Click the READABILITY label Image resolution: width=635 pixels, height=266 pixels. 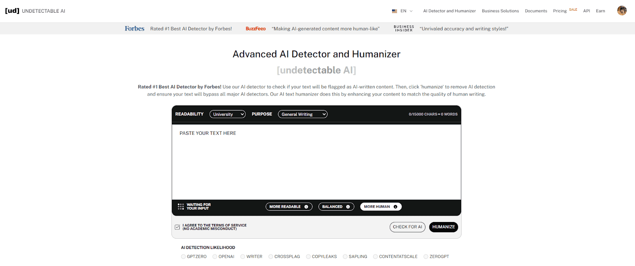189,114
